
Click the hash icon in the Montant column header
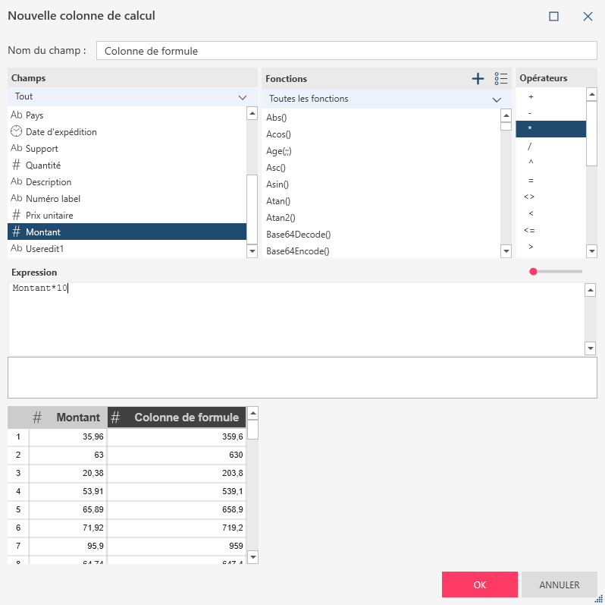click(x=37, y=418)
